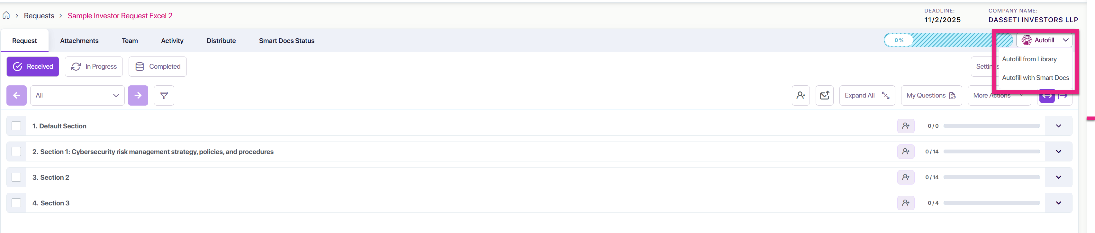Open the Requests breadcrumb link

click(39, 16)
